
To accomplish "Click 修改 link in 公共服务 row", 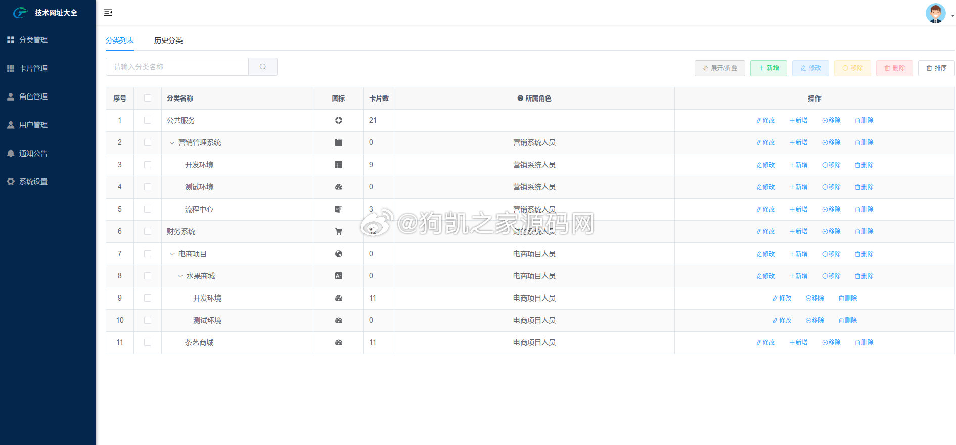I will point(765,120).
